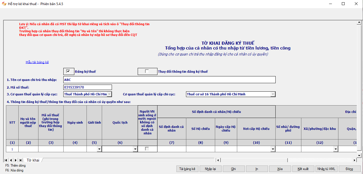Image resolution: width=363 pixels, height=174 pixels.
Task: Select the Tờ khai sheet tab
Action: (33, 160)
